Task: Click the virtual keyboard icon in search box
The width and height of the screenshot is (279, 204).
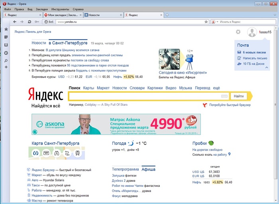Action: [x=224, y=96]
